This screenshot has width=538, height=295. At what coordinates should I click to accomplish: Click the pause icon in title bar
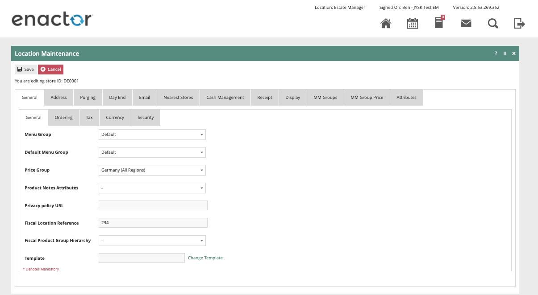point(505,53)
